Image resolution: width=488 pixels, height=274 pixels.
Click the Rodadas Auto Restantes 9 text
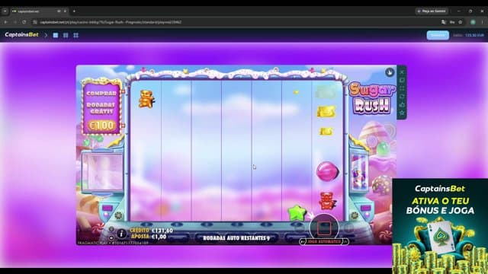(236, 238)
